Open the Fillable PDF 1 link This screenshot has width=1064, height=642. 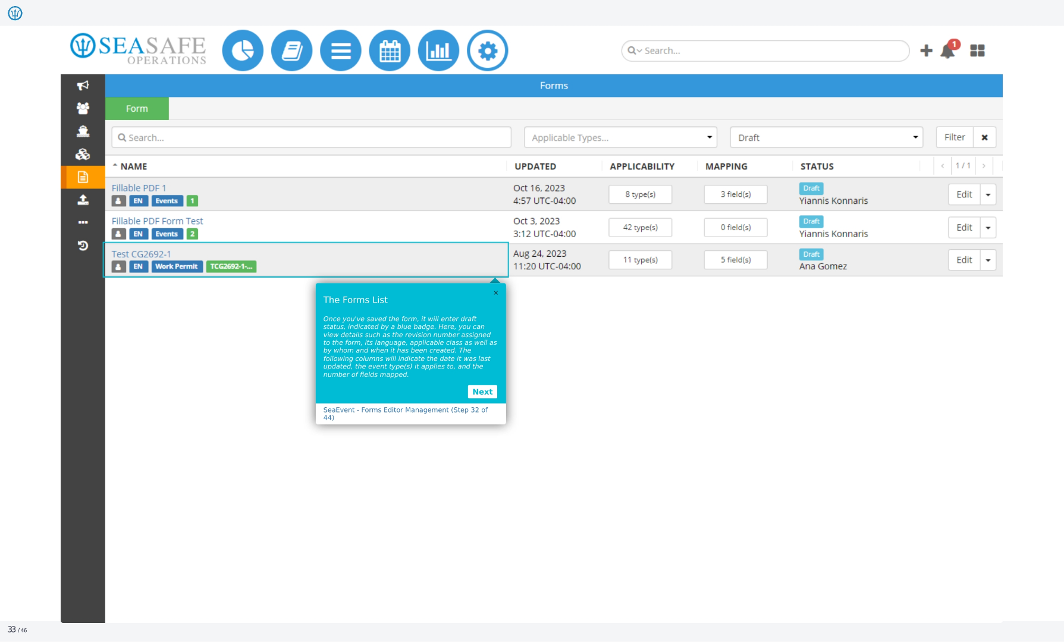pos(139,188)
